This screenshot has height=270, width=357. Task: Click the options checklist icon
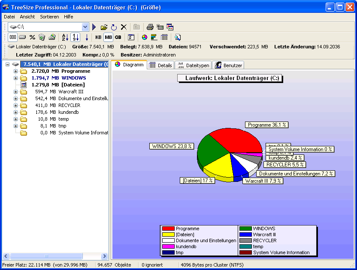pos(131,37)
